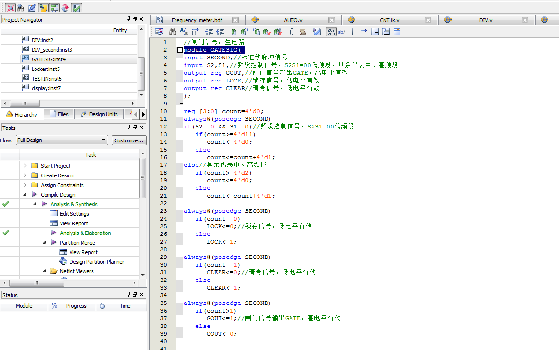
Task: Switch to the Files tab
Action: click(x=59, y=114)
